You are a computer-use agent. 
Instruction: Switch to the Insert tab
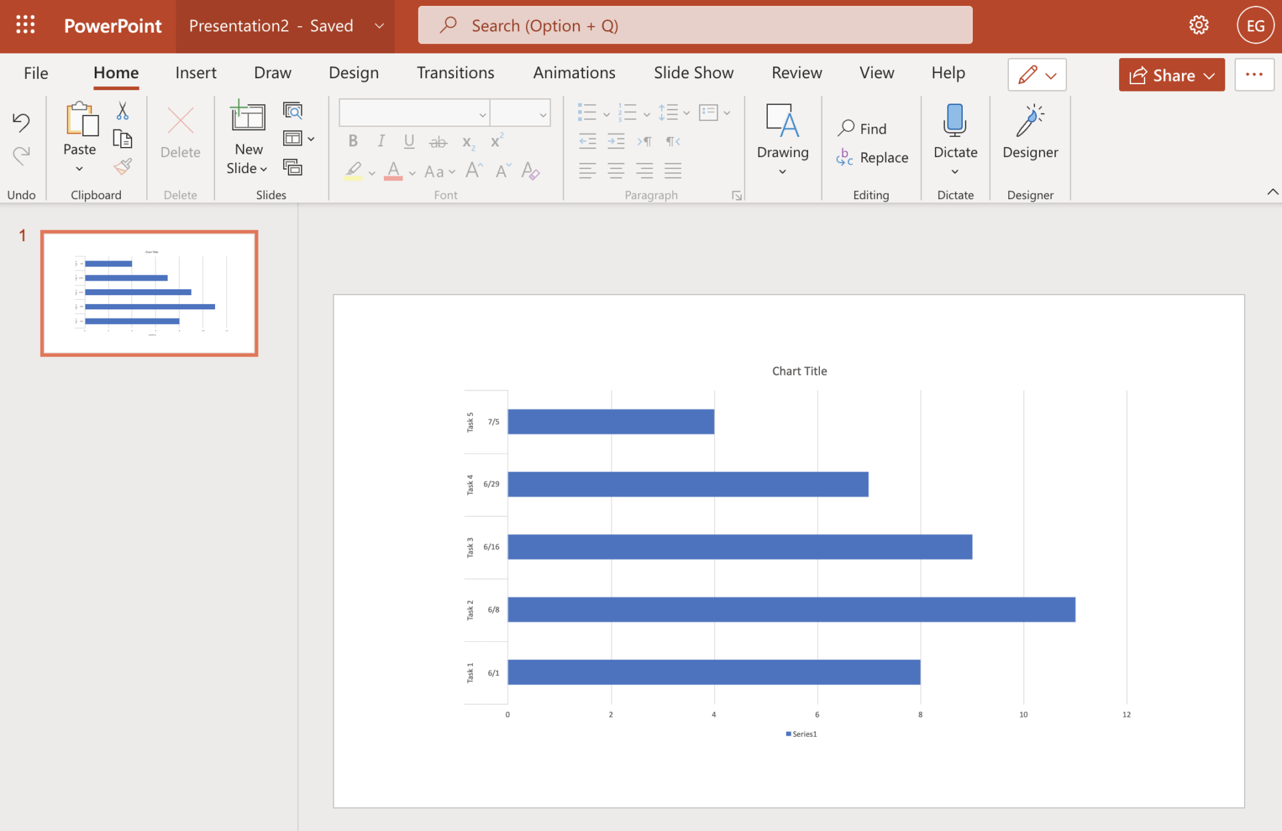click(196, 72)
